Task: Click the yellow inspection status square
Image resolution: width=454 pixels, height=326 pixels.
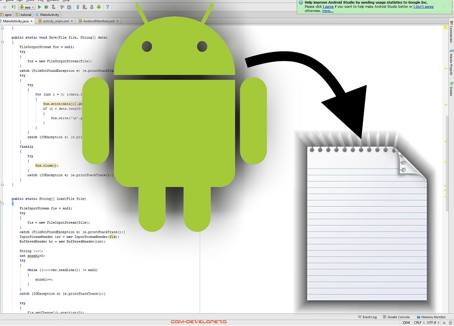Action: pos(446,27)
